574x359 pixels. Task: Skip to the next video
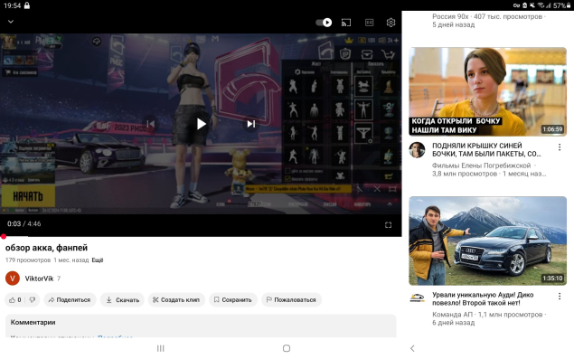[x=250, y=124]
